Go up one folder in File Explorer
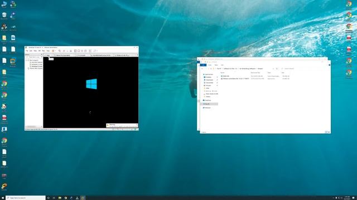Screen dimensions: 357x200 [211, 68]
